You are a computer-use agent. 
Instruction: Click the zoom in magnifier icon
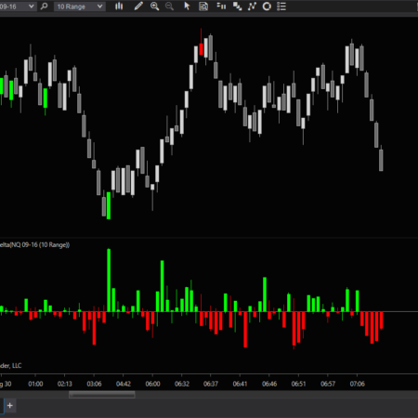tap(154, 7)
